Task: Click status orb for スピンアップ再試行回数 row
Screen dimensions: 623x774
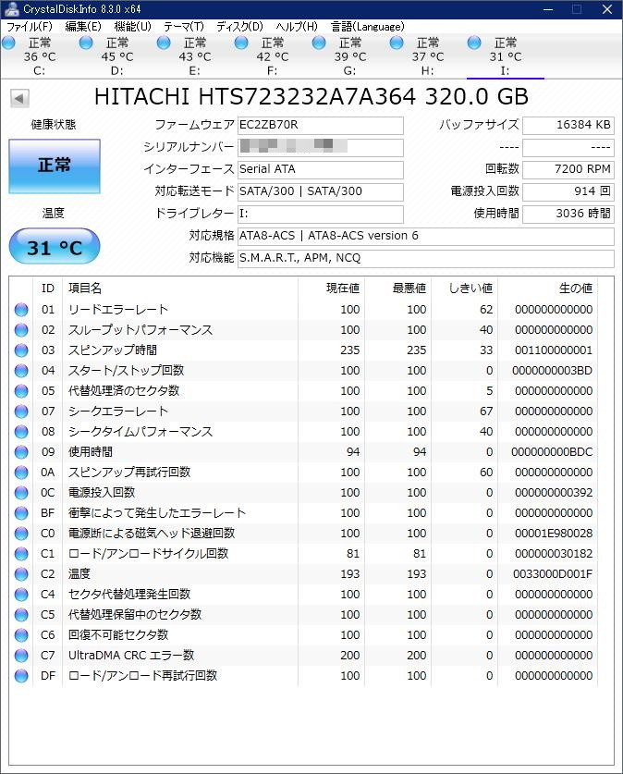Action: 21,473
